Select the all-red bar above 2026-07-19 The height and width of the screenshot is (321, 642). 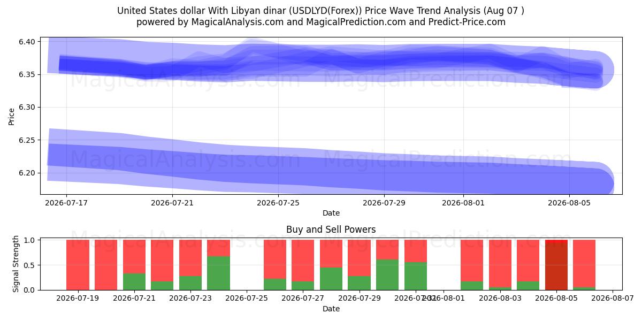78,265
